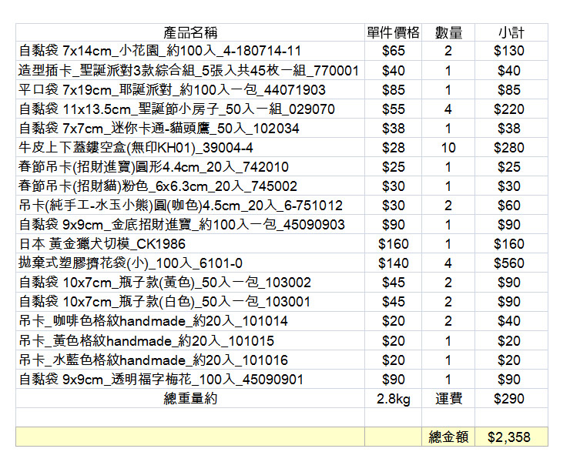Select the 總重量約 label cell

(189, 399)
